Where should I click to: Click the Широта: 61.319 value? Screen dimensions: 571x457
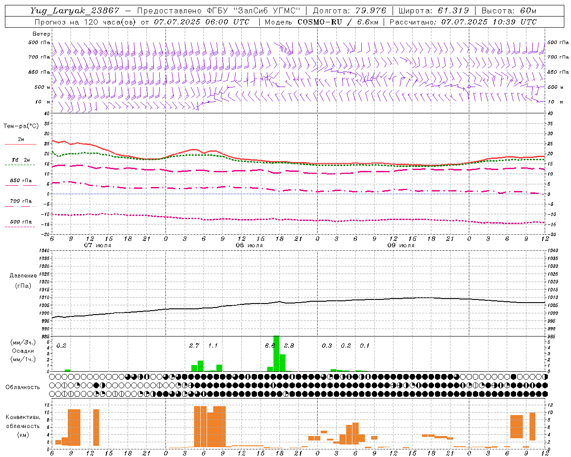434,11
